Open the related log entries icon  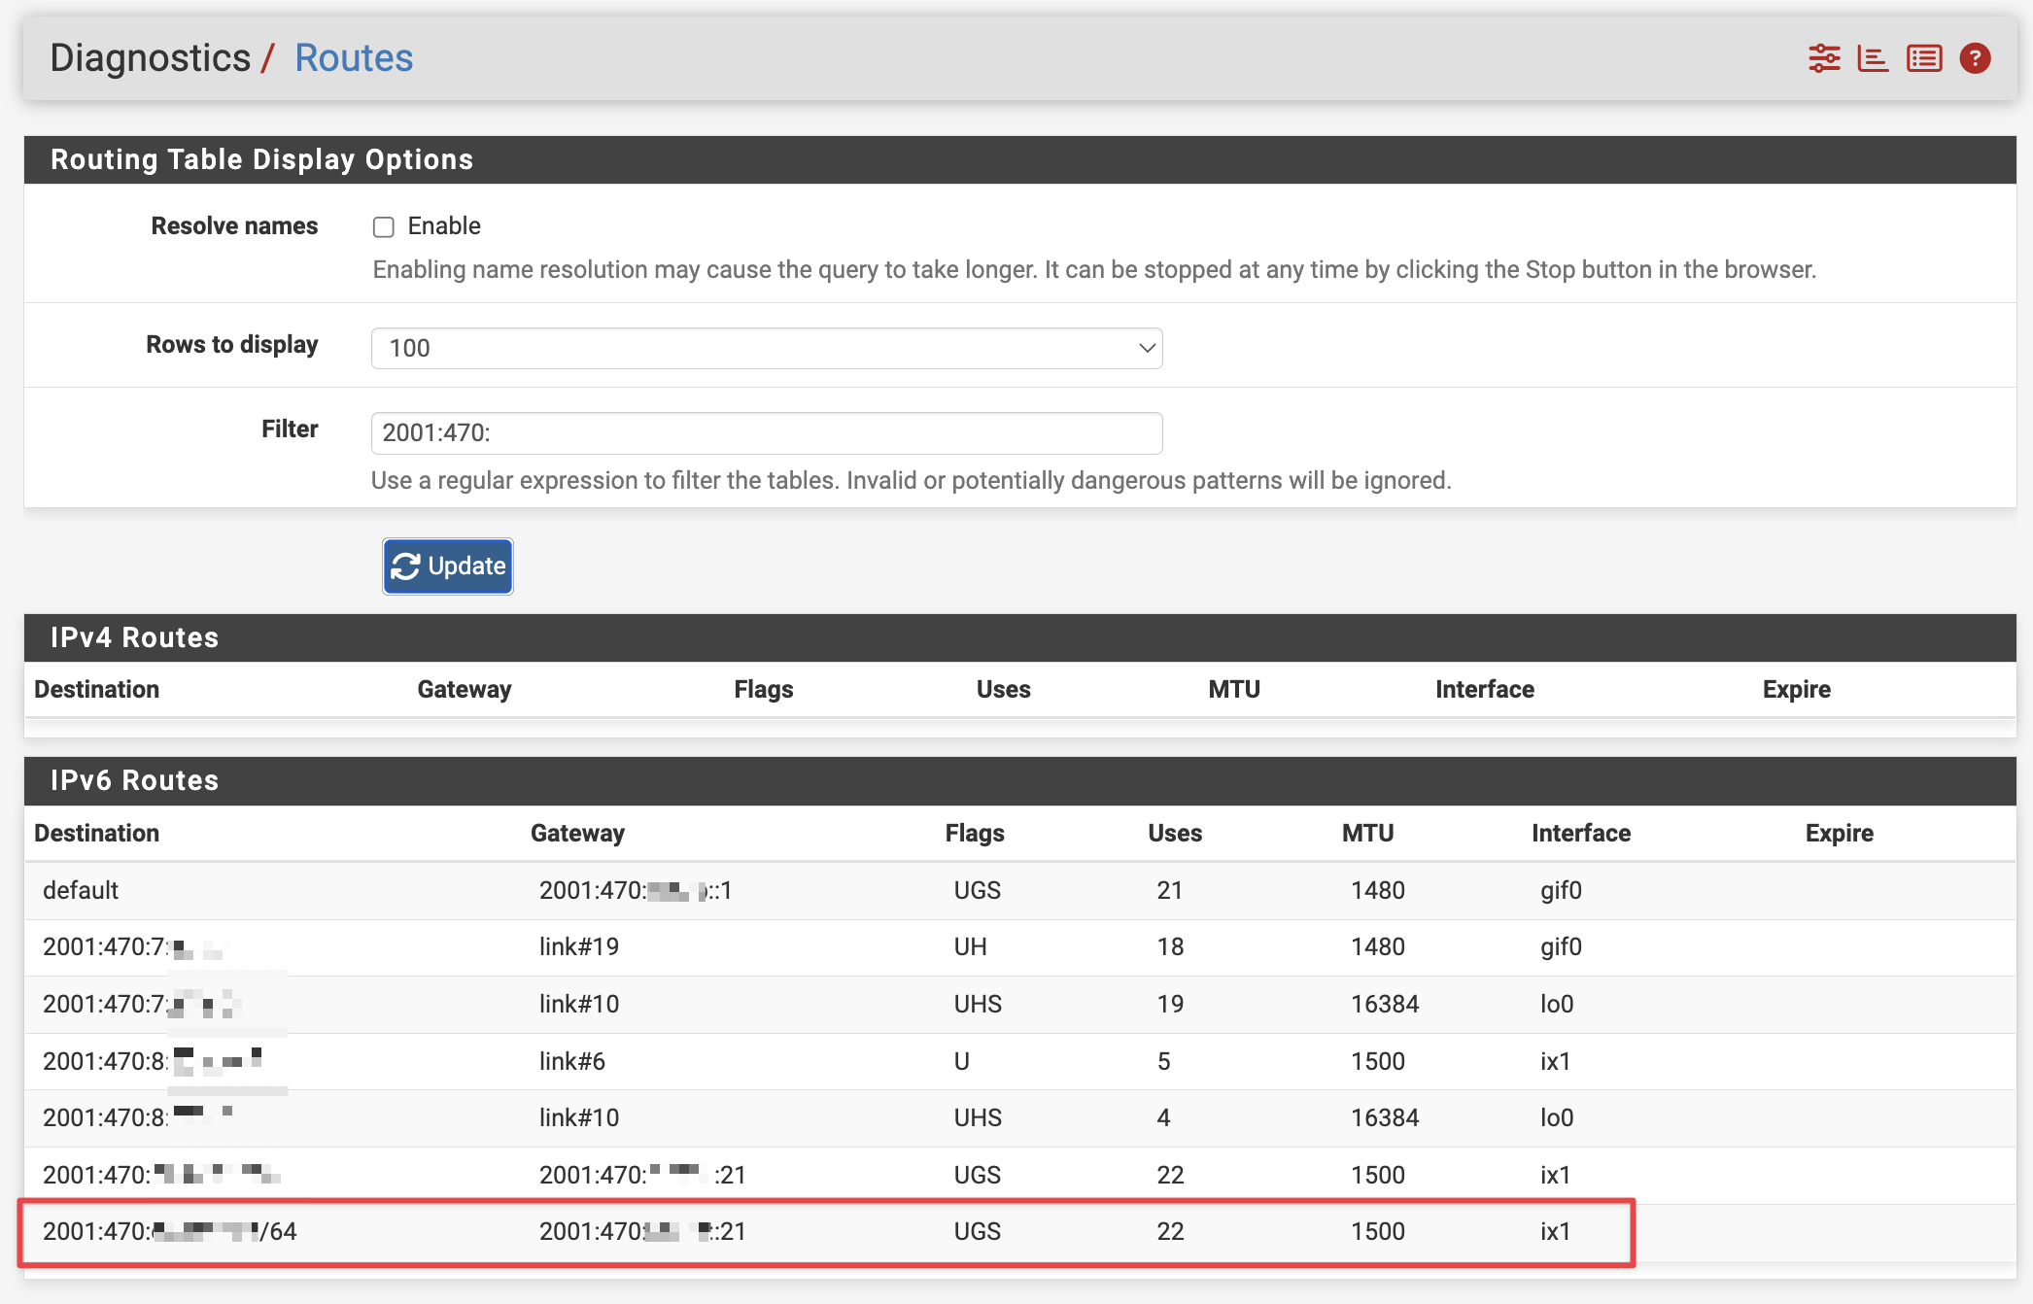point(1924,58)
